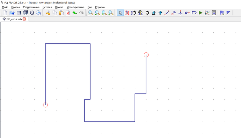Insert a ground symbol
Image resolution: width=241 pixels, height=138 pixels.
181,13
